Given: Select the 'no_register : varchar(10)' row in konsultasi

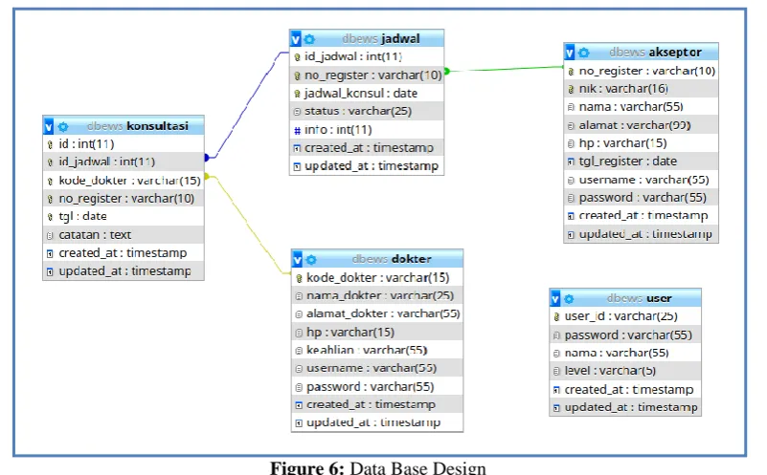Looking at the screenshot, I should (124, 199).
